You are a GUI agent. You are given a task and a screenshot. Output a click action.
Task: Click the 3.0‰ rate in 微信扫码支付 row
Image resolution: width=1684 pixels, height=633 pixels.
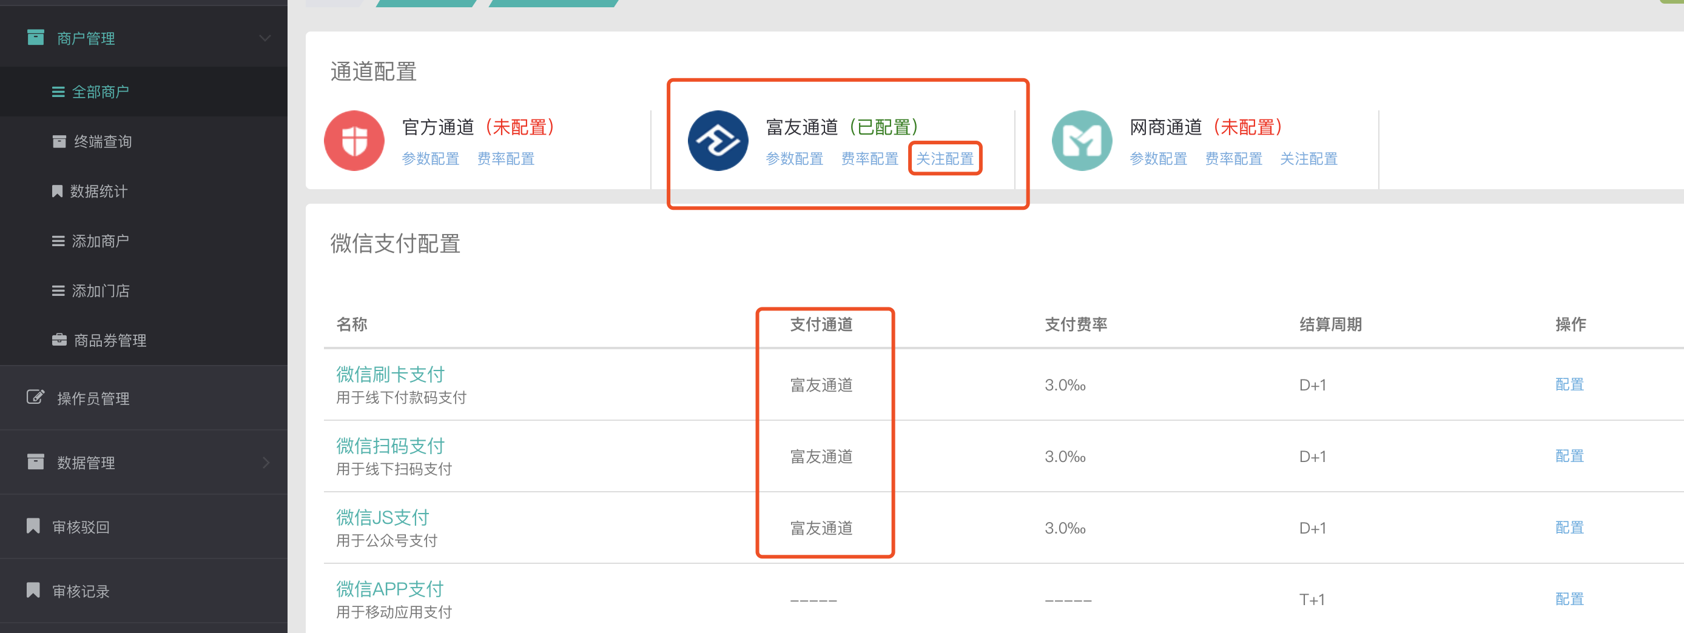(1065, 457)
